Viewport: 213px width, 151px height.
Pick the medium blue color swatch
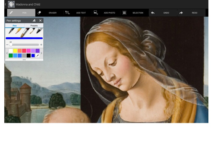click(x=20, y=56)
